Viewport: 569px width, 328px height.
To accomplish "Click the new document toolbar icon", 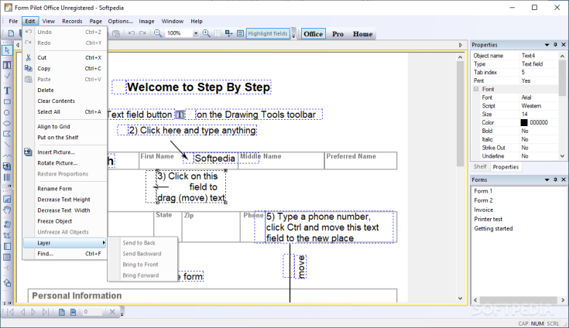I will point(11,34).
